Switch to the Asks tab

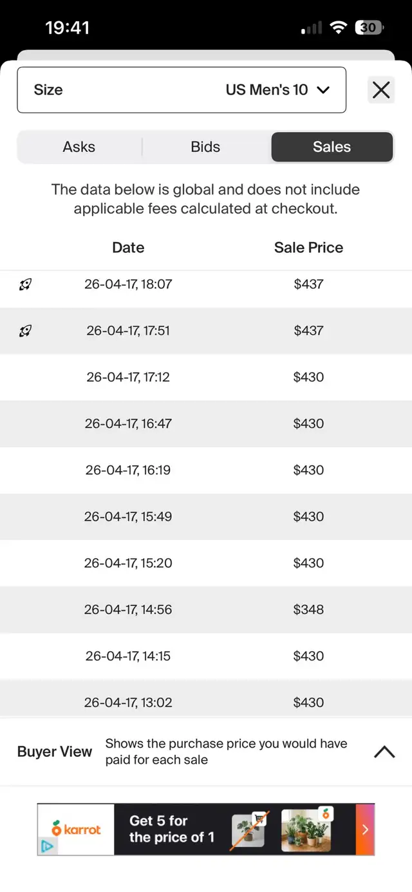[x=79, y=147]
